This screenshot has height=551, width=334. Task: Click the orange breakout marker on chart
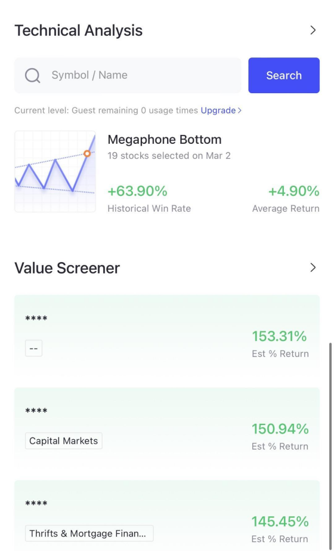pyautogui.click(x=87, y=153)
